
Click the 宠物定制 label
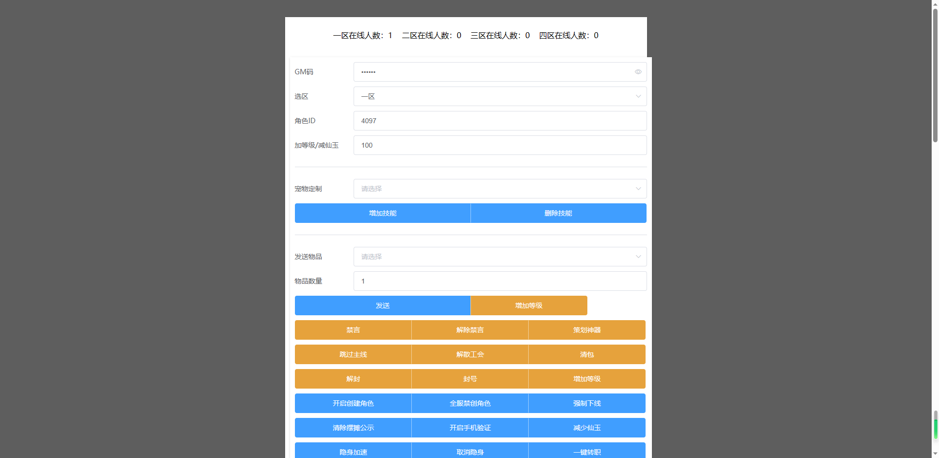(x=308, y=189)
